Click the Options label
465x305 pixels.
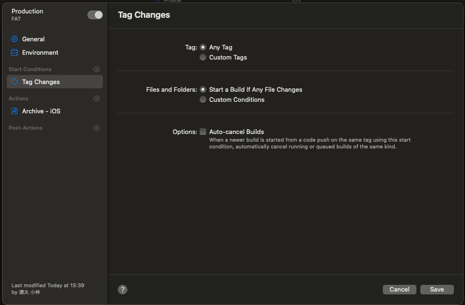click(x=185, y=132)
